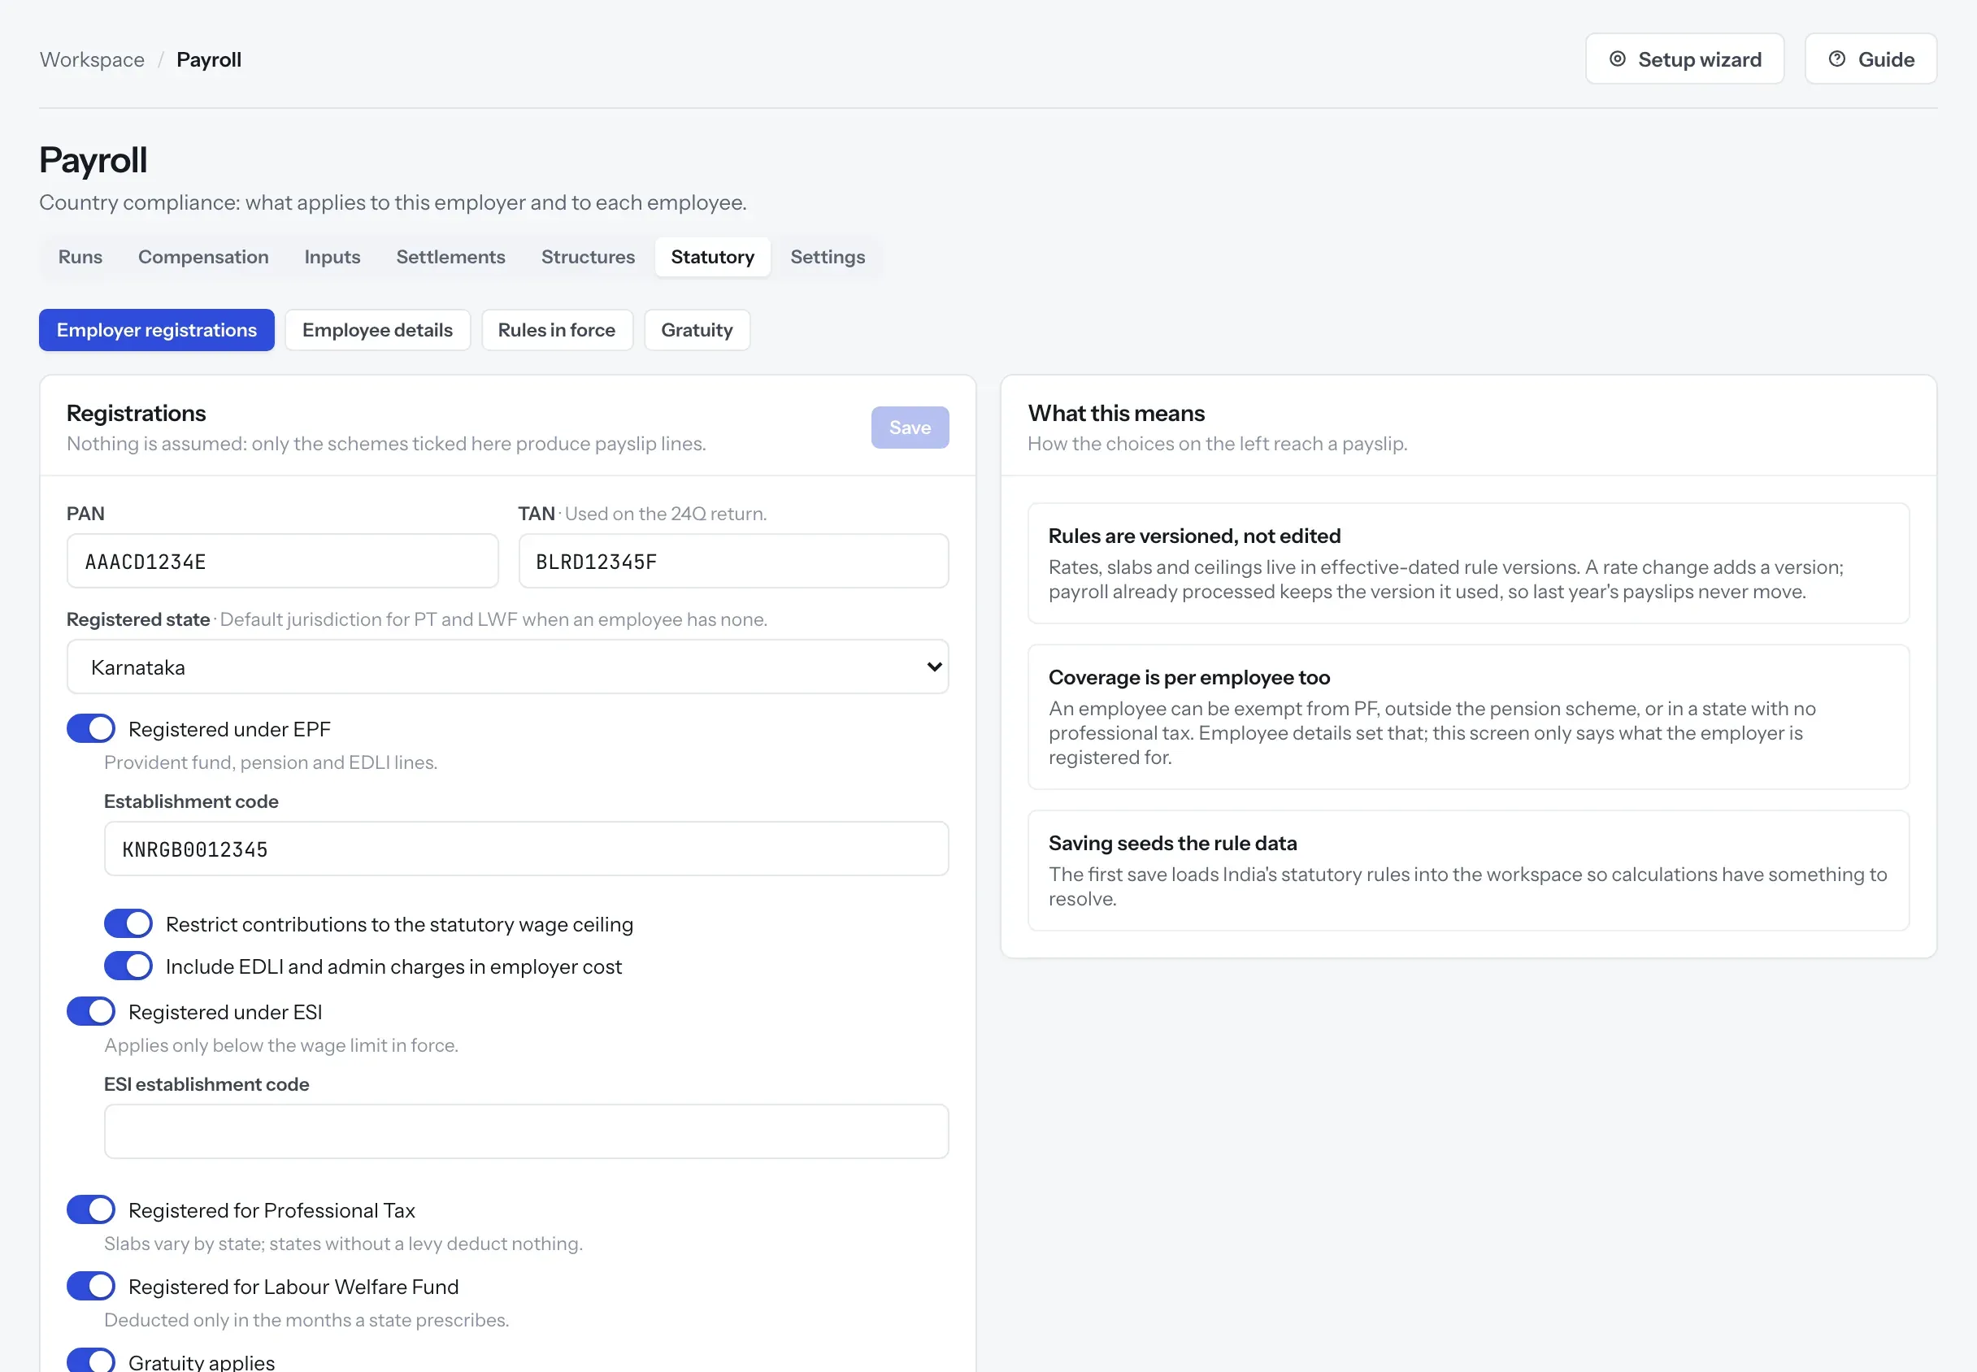This screenshot has width=1977, height=1372.
Task: Toggle Registered under EPF switch
Action: click(91, 729)
